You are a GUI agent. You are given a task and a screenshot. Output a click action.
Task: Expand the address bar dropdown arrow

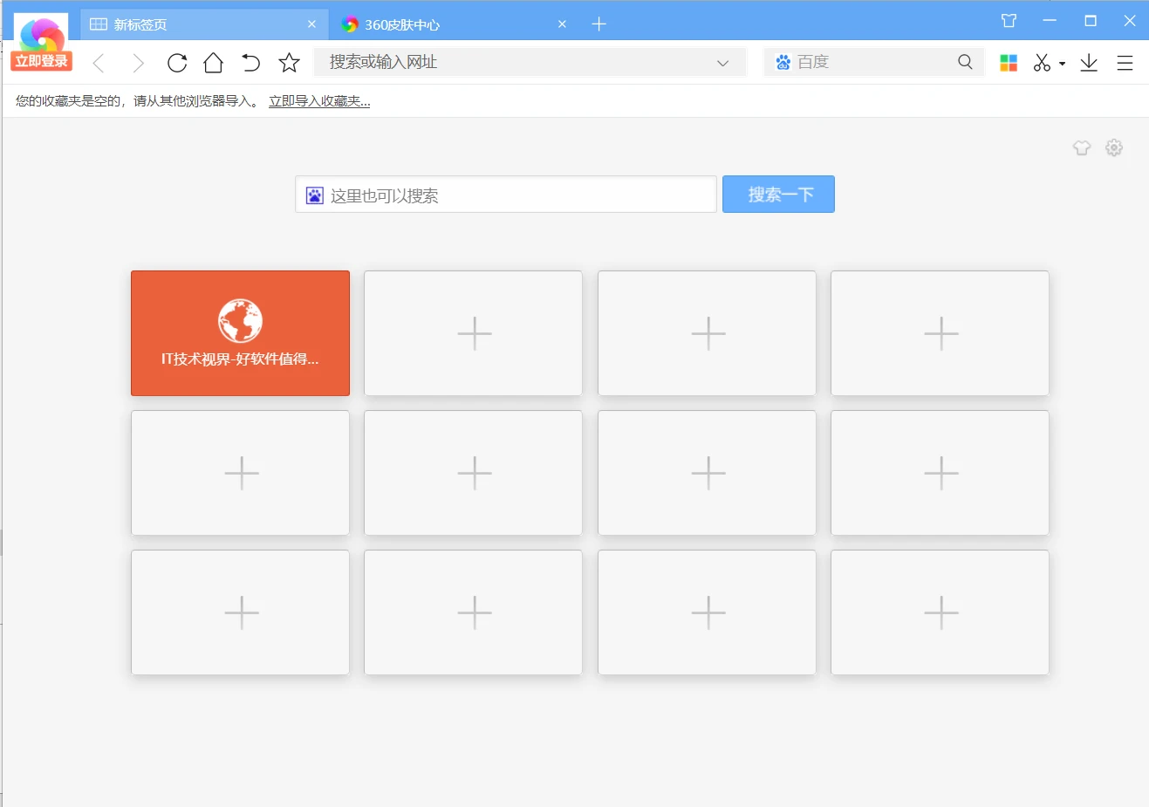pos(722,63)
